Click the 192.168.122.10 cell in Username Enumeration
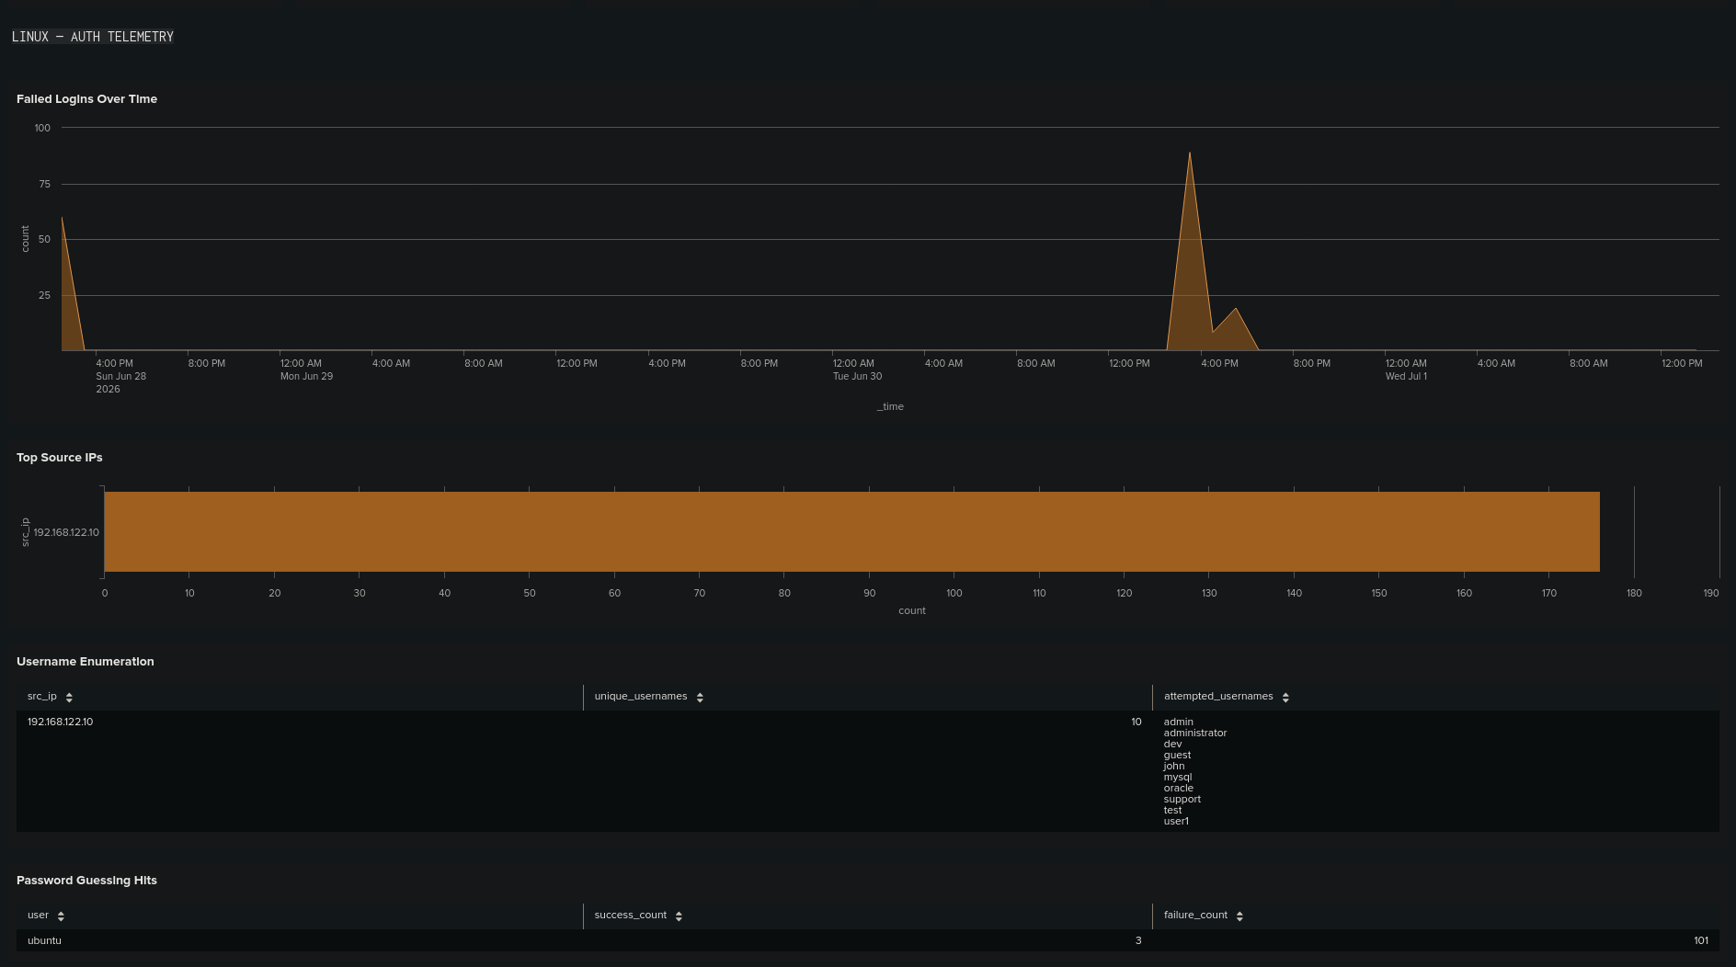 (60, 722)
